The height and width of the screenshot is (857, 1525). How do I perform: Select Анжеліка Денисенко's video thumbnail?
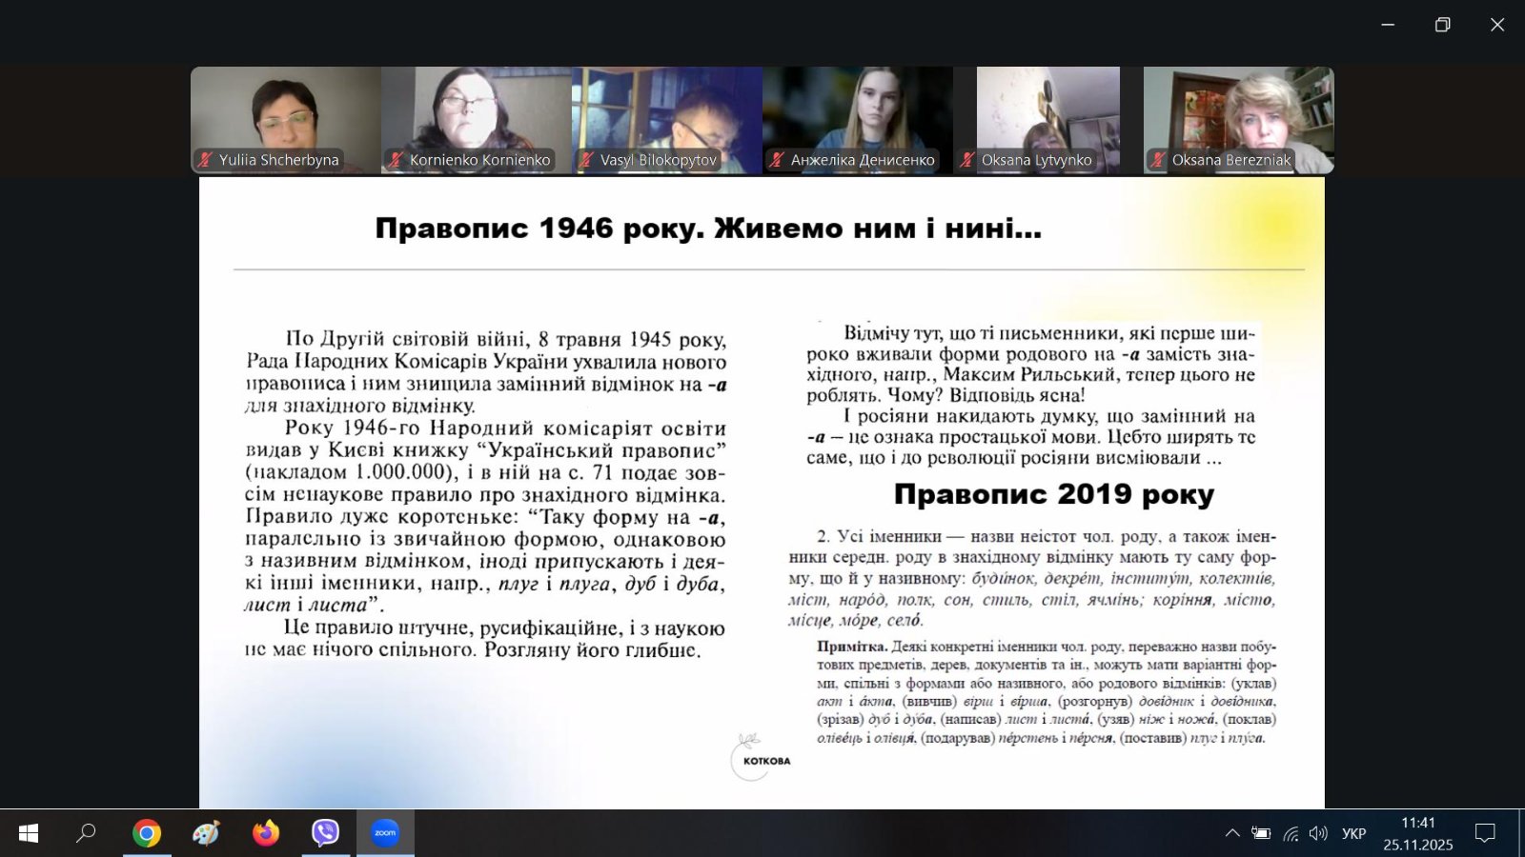[858, 114]
